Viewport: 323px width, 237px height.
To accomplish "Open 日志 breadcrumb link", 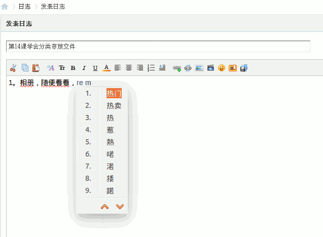I will point(24,7).
